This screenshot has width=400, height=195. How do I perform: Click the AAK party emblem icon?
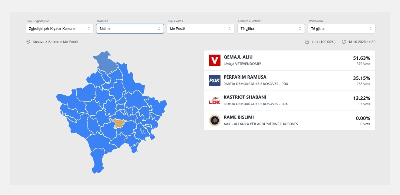(x=215, y=120)
